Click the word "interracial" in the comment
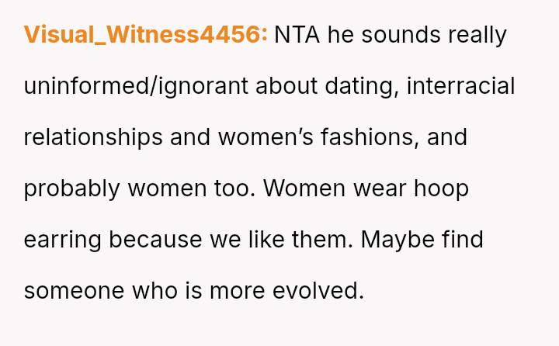 (460, 86)
